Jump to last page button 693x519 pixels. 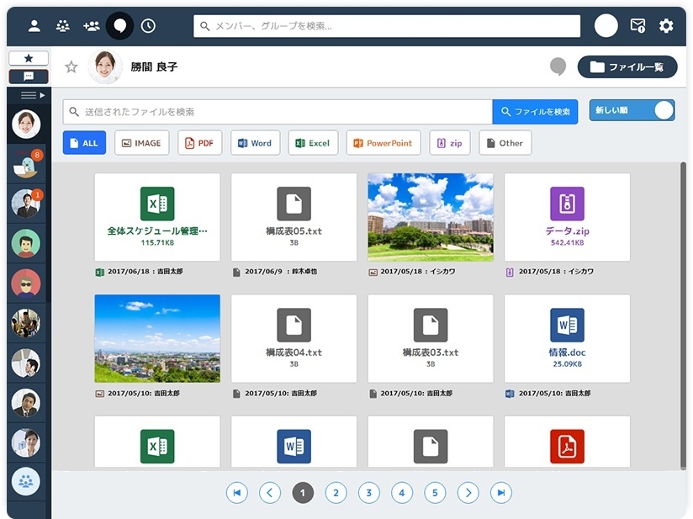(501, 493)
